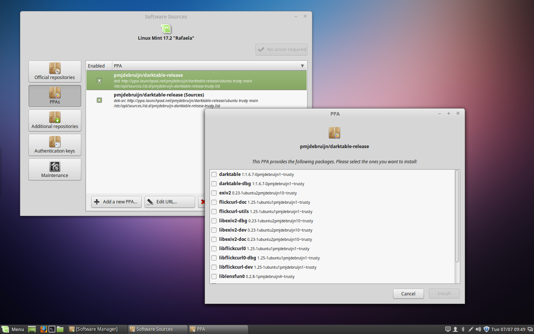The height and width of the screenshot is (334, 534).
Task: Toggle the darktable-release (Sources) enabled checkbox
Action: pos(99,100)
